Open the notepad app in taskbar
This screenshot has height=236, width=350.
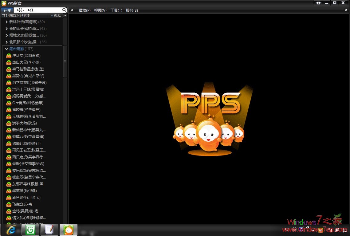(49, 230)
